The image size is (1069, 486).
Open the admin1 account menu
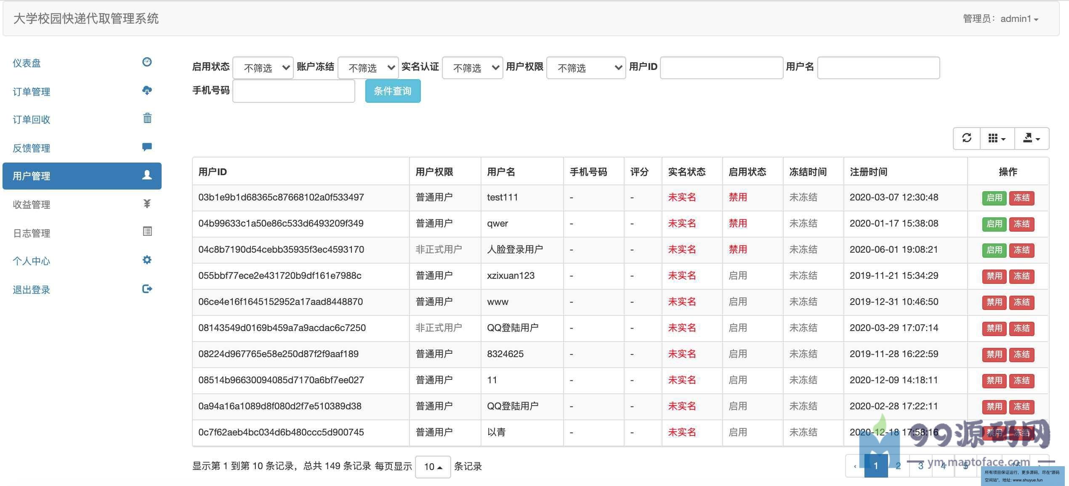pos(1019,19)
